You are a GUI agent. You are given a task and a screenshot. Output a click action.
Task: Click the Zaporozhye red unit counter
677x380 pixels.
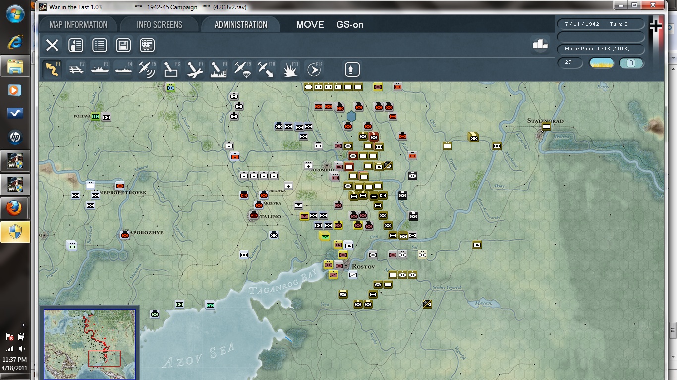coord(125,236)
